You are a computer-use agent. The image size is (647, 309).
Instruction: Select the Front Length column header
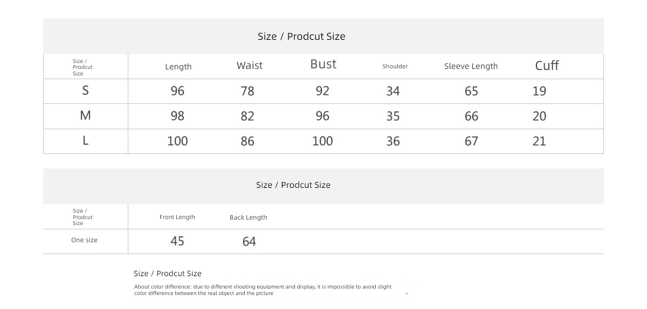pyautogui.click(x=177, y=217)
